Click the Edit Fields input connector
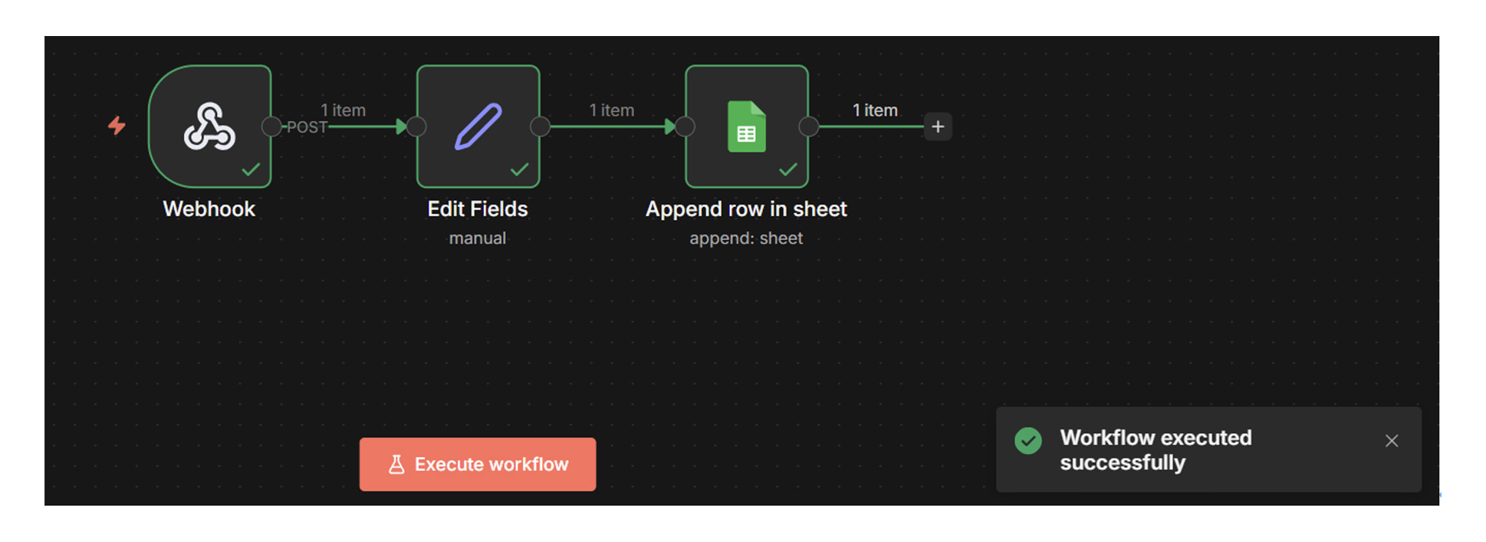 416,126
